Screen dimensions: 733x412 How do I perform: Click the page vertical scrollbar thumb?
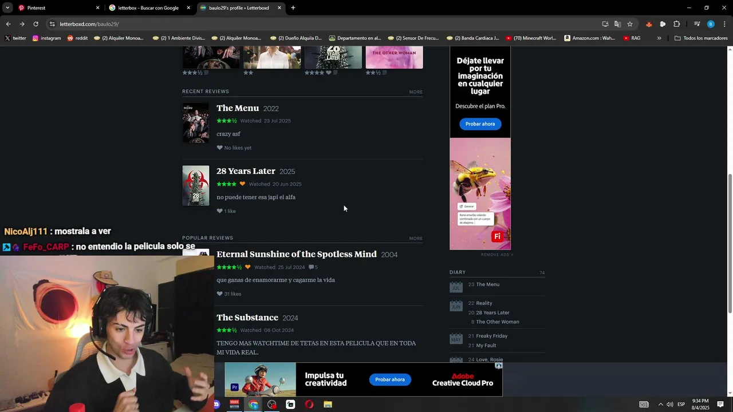click(730, 243)
